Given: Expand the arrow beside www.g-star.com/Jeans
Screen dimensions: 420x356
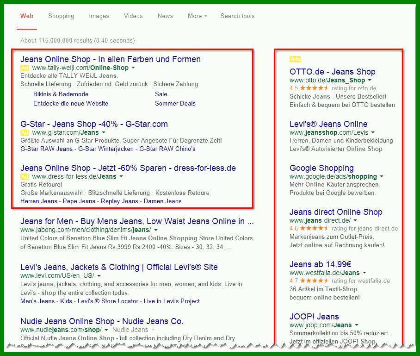Looking at the screenshot, I should click(x=104, y=132).
